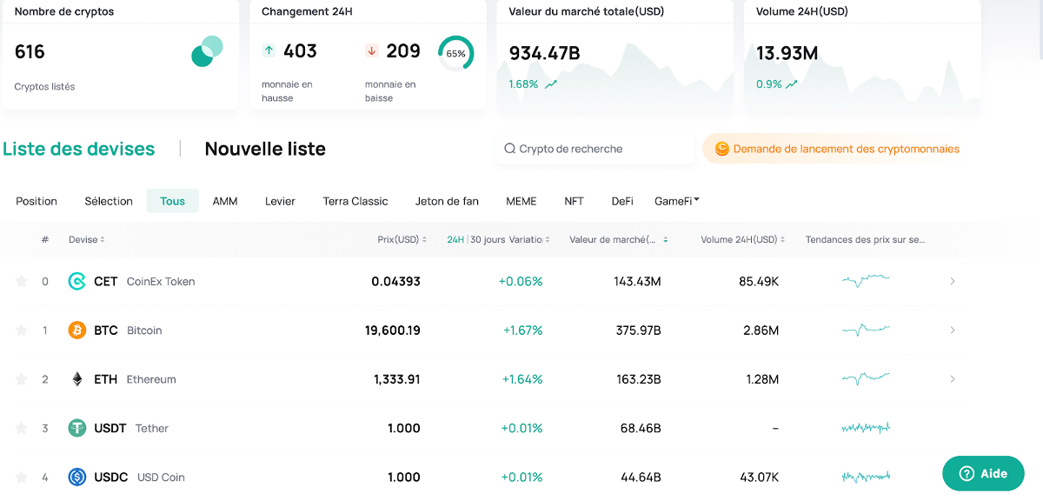Viewport: 1043px width, 501px height.
Task: Sort by Variation column arrows
Action: [x=548, y=239]
